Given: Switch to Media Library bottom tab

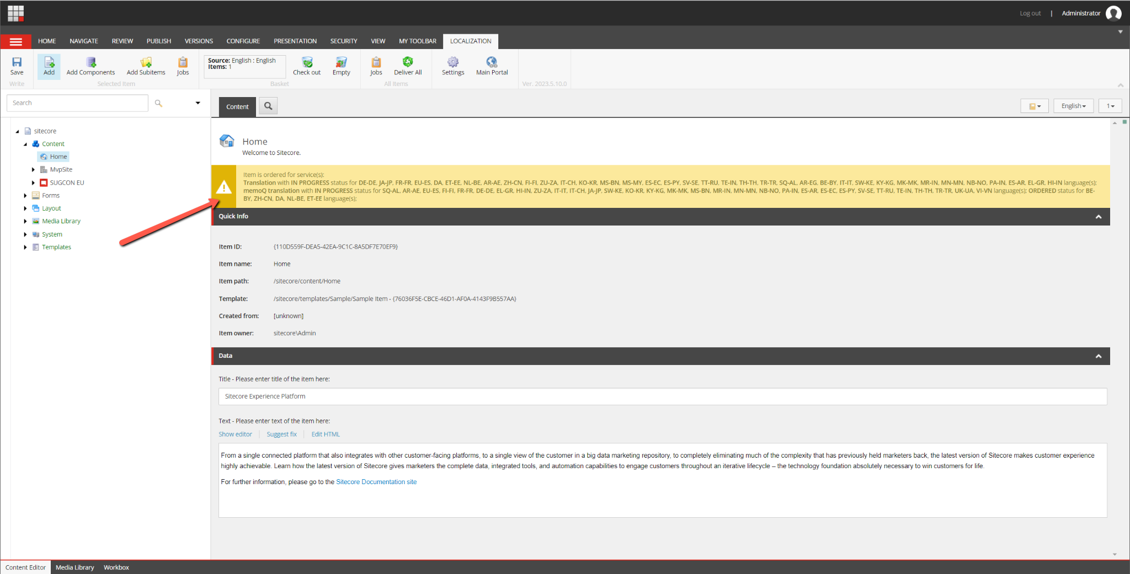Looking at the screenshot, I should click(x=75, y=567).
